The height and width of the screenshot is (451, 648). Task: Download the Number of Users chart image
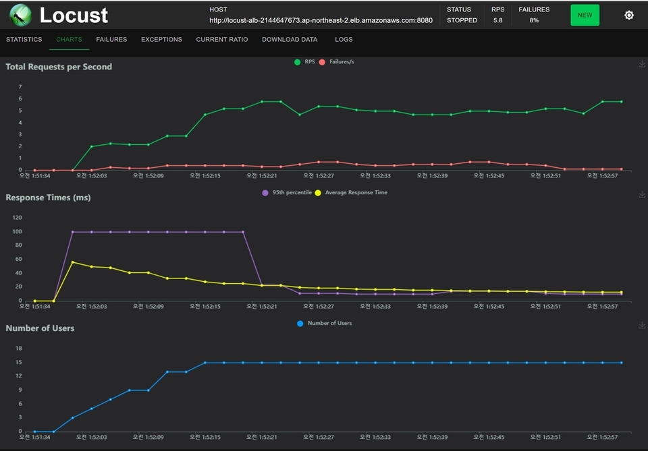coord(642,325)
